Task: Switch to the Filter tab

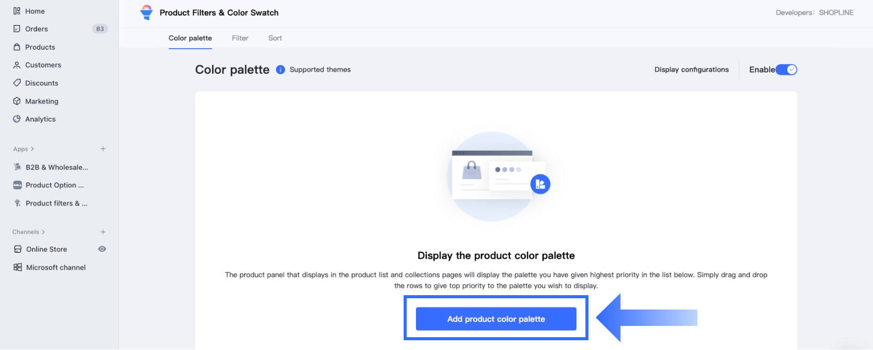Action: click(240, 38)
